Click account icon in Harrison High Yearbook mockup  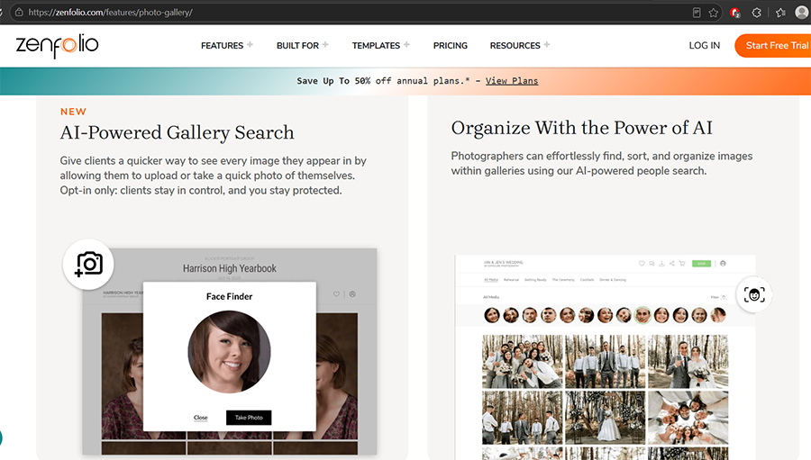[x=352, y=294]
